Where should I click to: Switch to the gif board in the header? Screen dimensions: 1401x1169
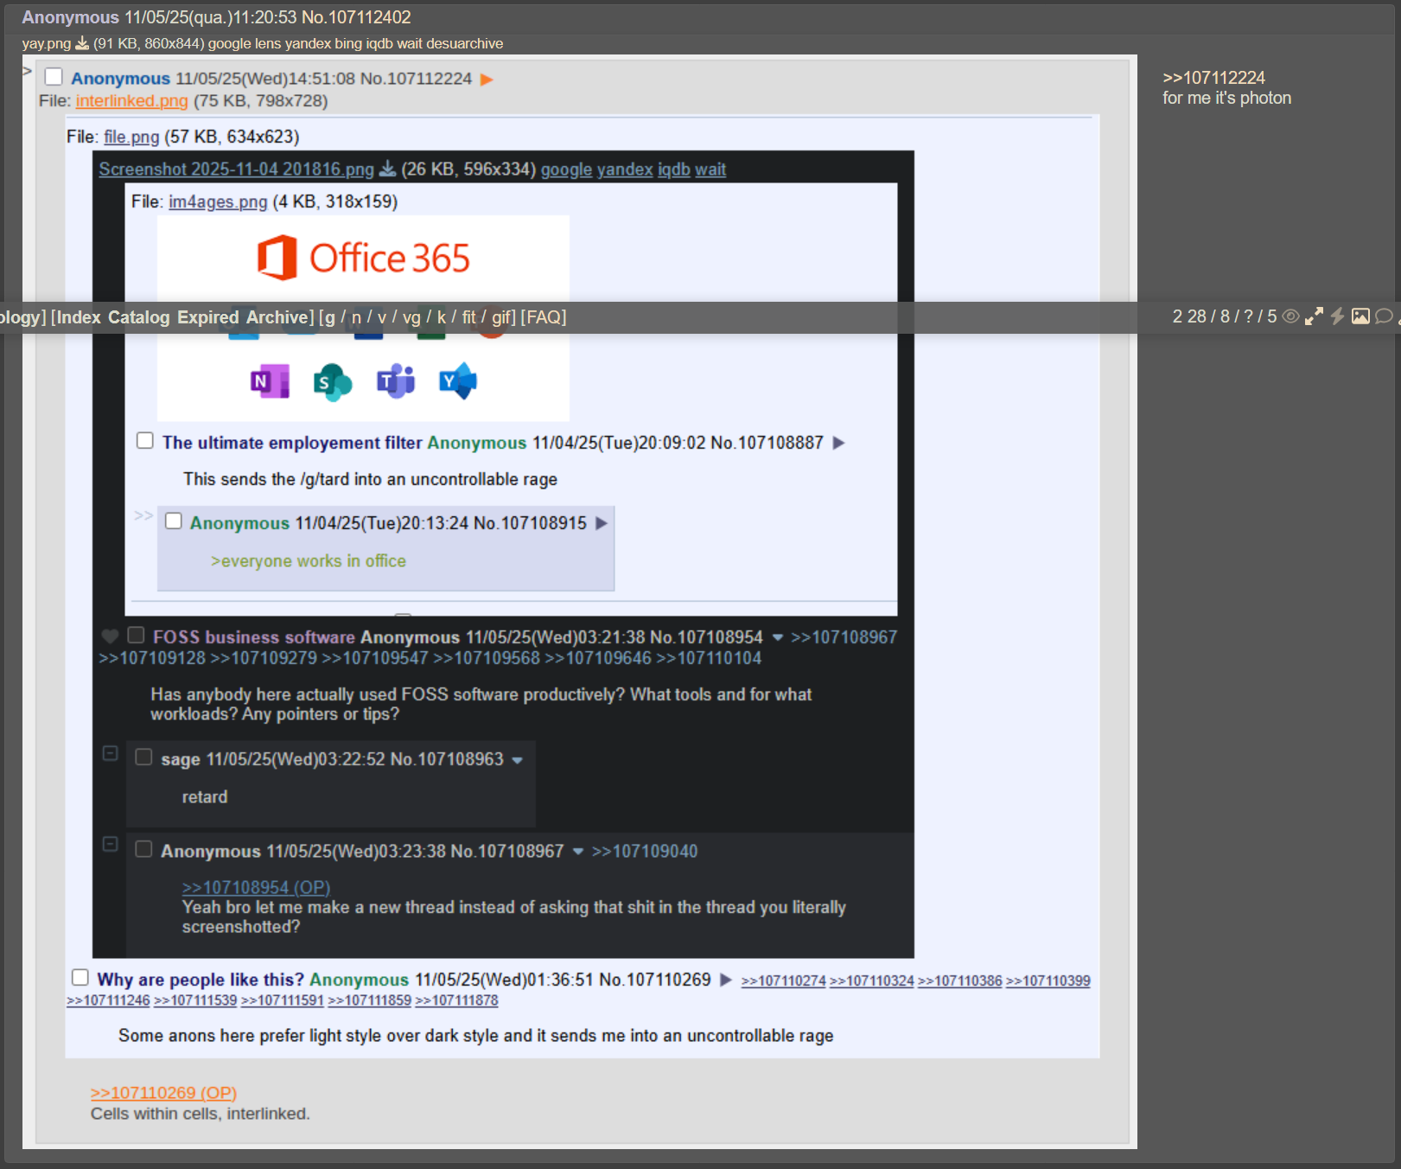coord(501,317)
